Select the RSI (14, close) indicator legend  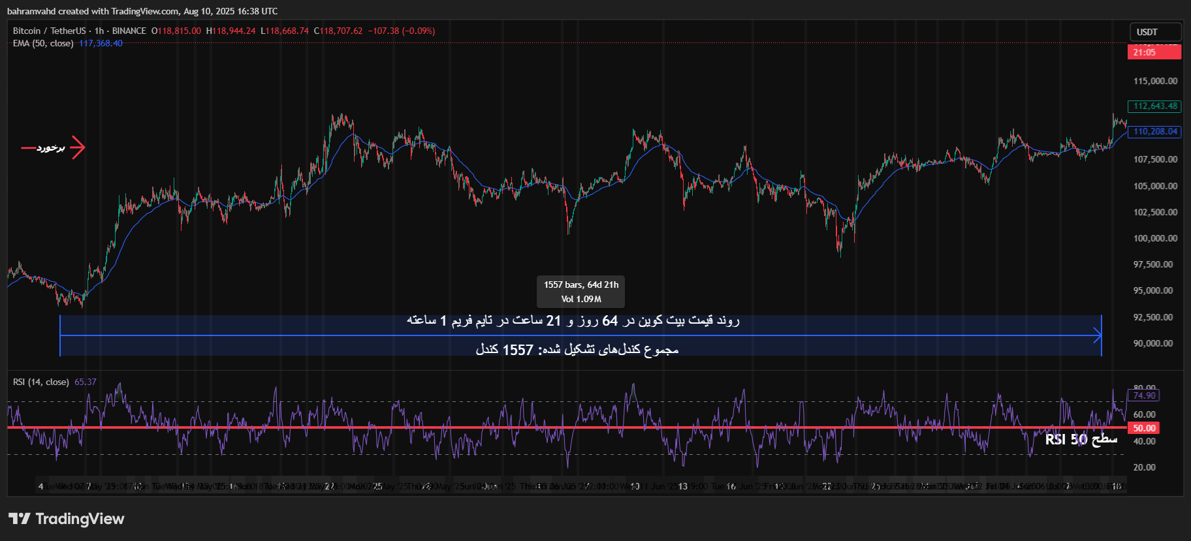(40, 382)
